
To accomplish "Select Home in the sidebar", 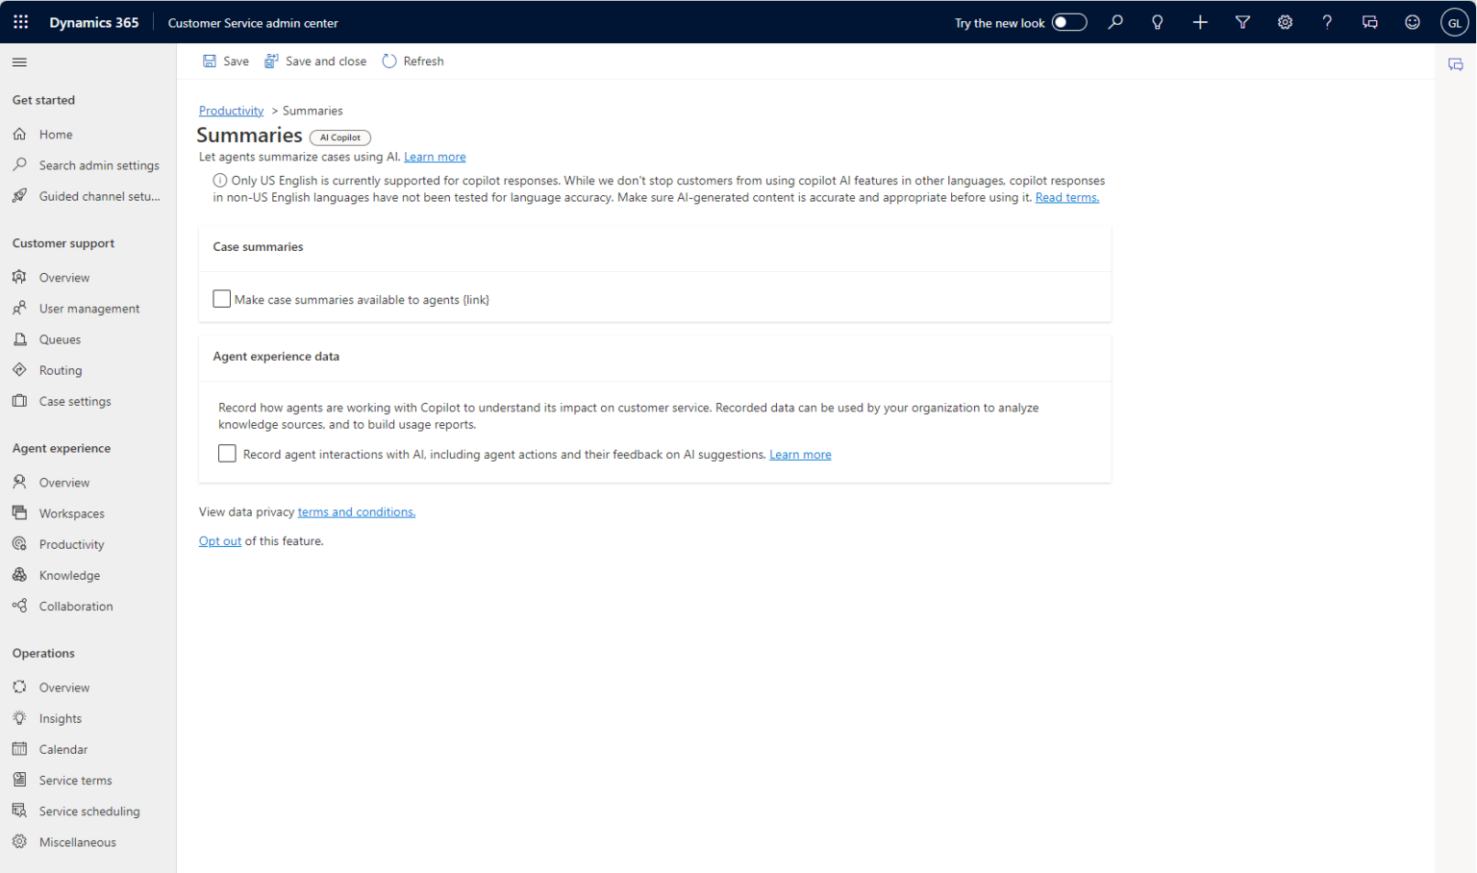I will [x=55, y=134].
